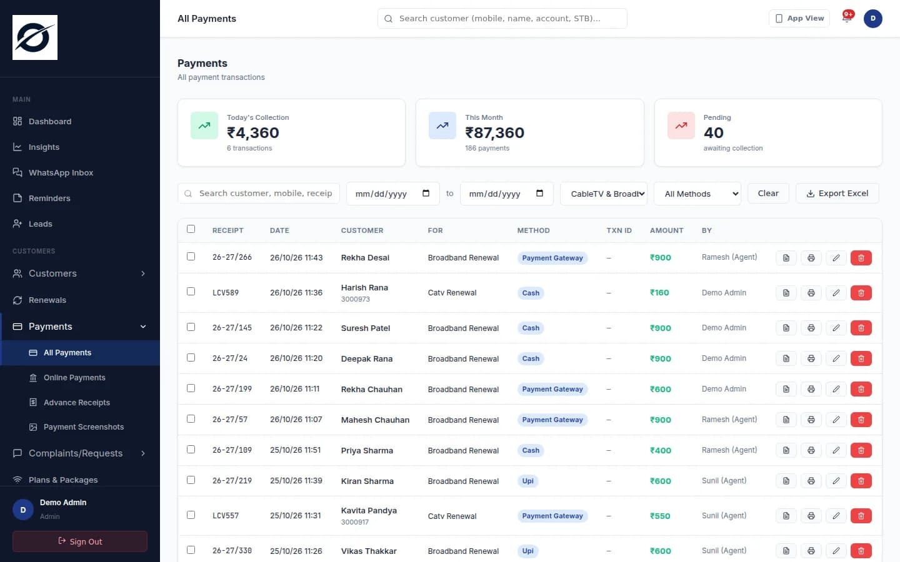Viewport: 900px width, 562px height.
Task: Print receipt for Rekha Desai payment
Action: [811, 258]
